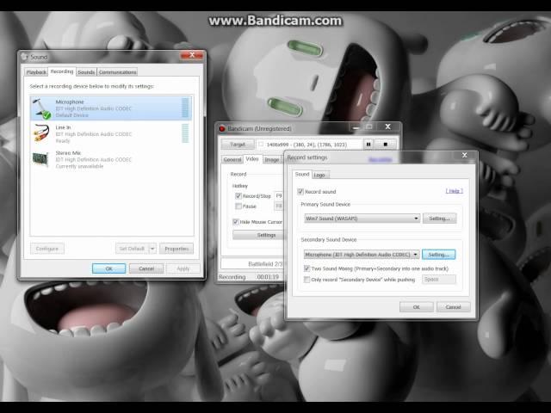Viewport: 551px width, 413px height.
Task: Click the push-to-record Space hotkey field
Action: 438,279
